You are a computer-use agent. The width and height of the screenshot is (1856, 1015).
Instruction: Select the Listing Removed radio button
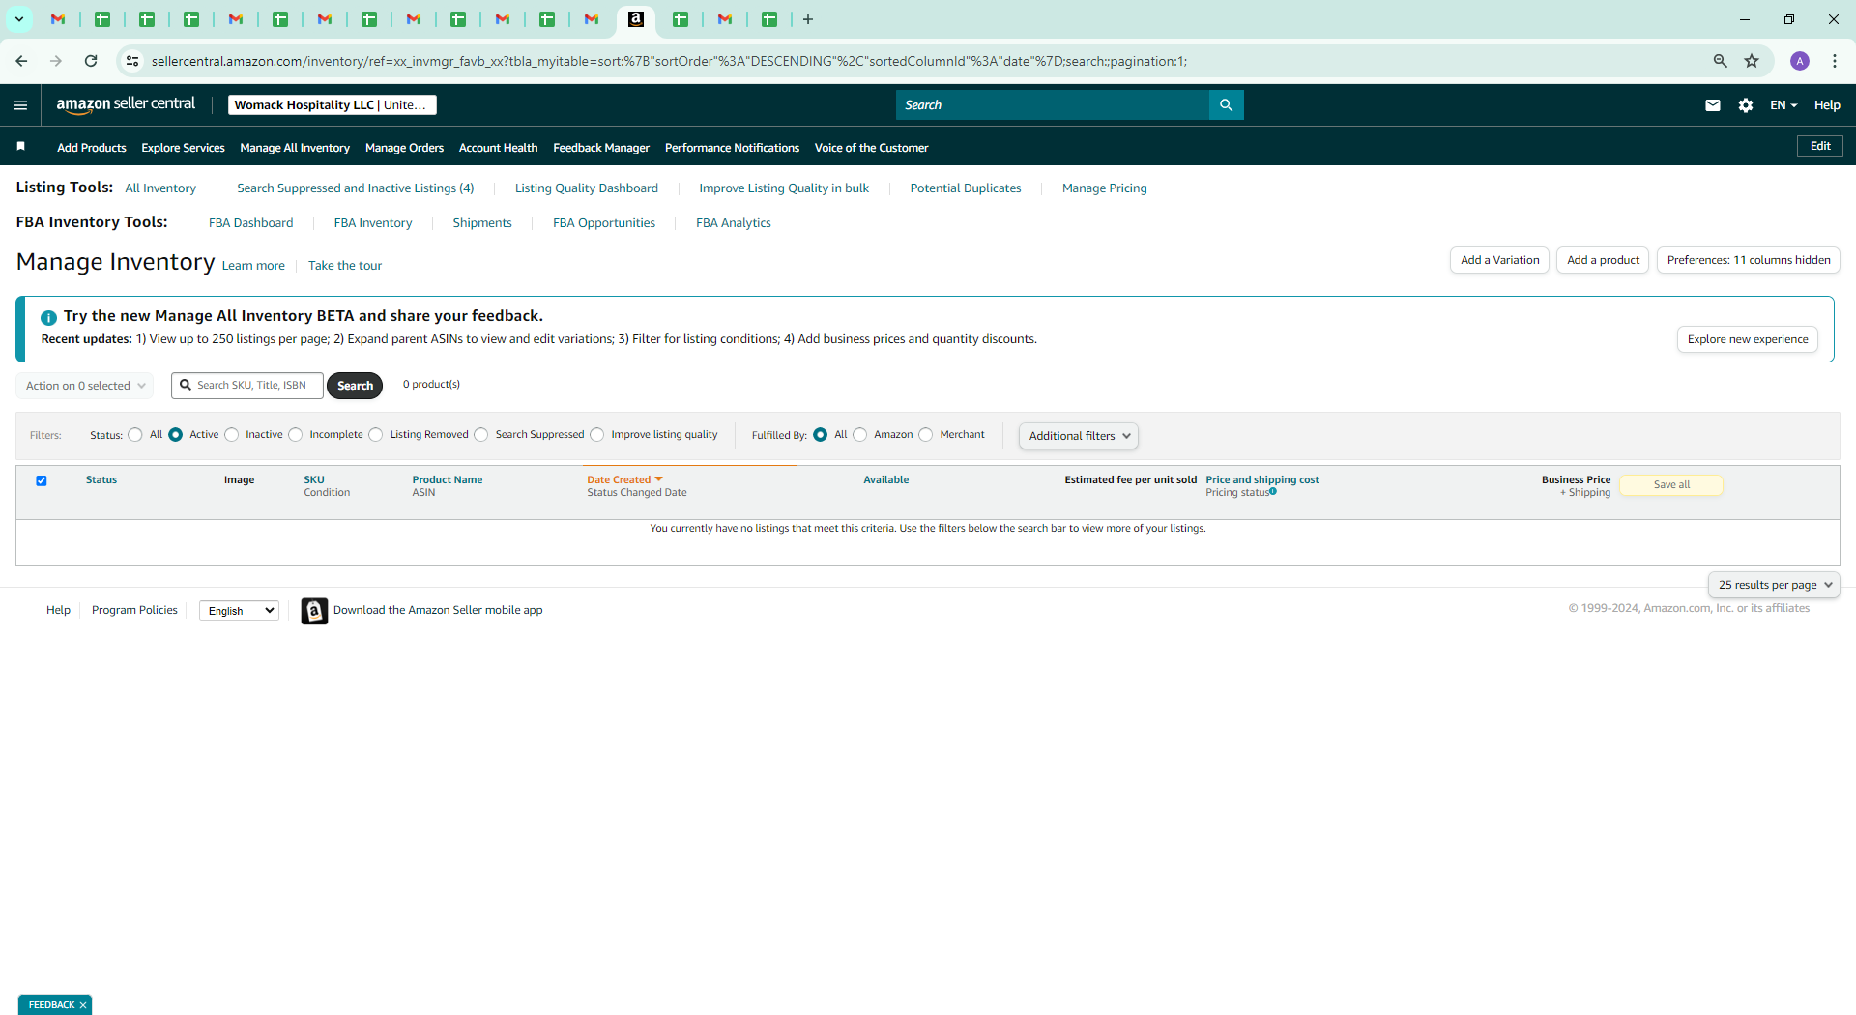click(x=376, y=435)
